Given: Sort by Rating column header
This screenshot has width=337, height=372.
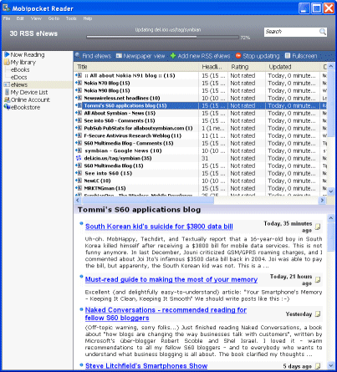Looking at the screenshot, I should (x=247, y=67).
